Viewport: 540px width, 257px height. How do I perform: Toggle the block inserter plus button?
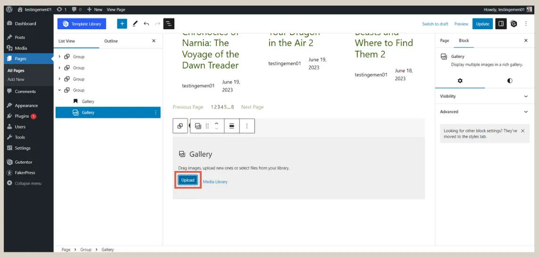[x=122, y=23]
